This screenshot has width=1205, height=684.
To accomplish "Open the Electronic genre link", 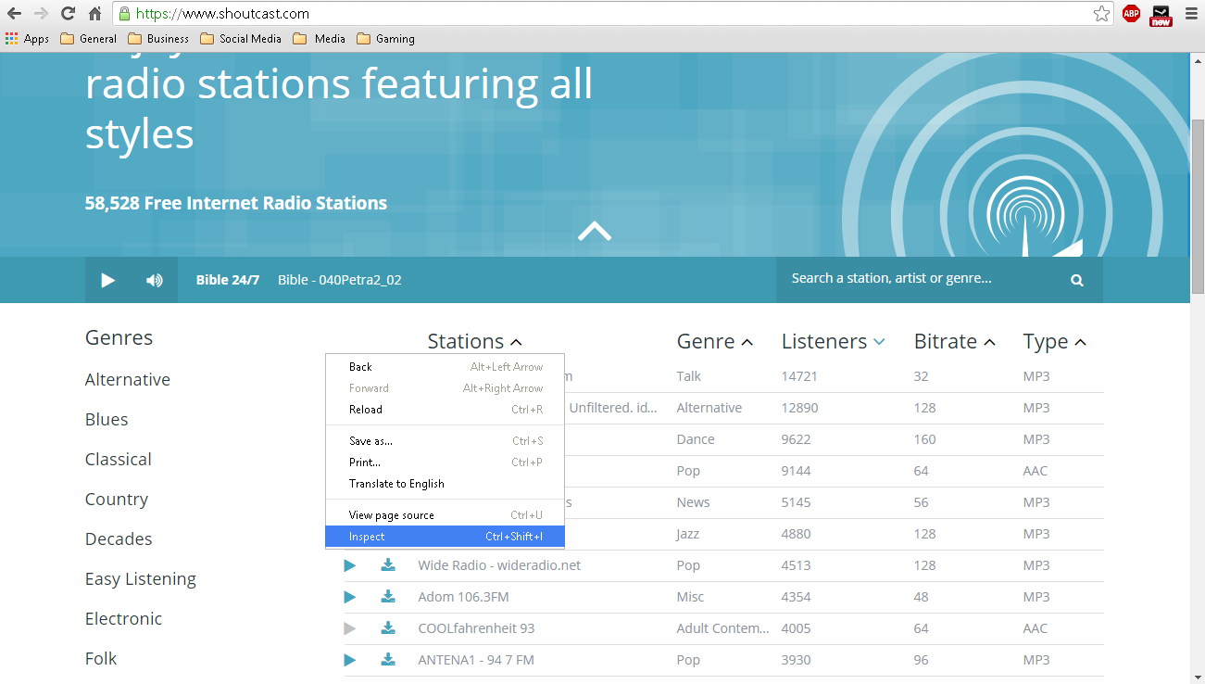I will pos(123,618).
